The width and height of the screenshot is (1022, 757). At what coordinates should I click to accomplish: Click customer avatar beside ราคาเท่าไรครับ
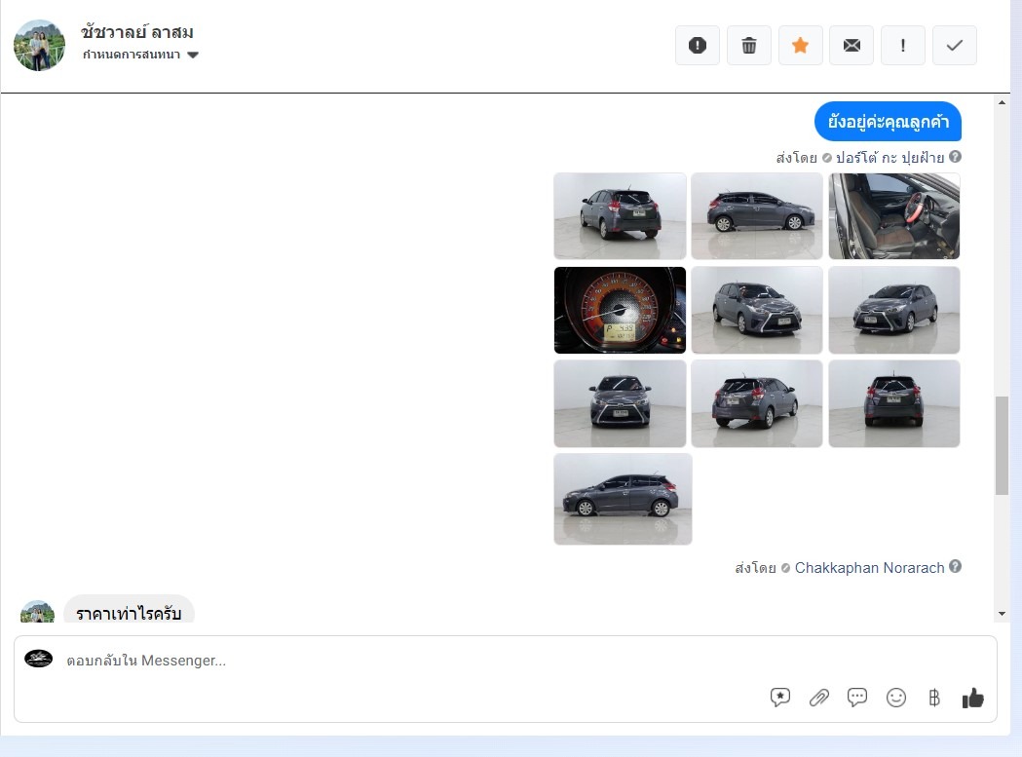click(x=38, y=612)
